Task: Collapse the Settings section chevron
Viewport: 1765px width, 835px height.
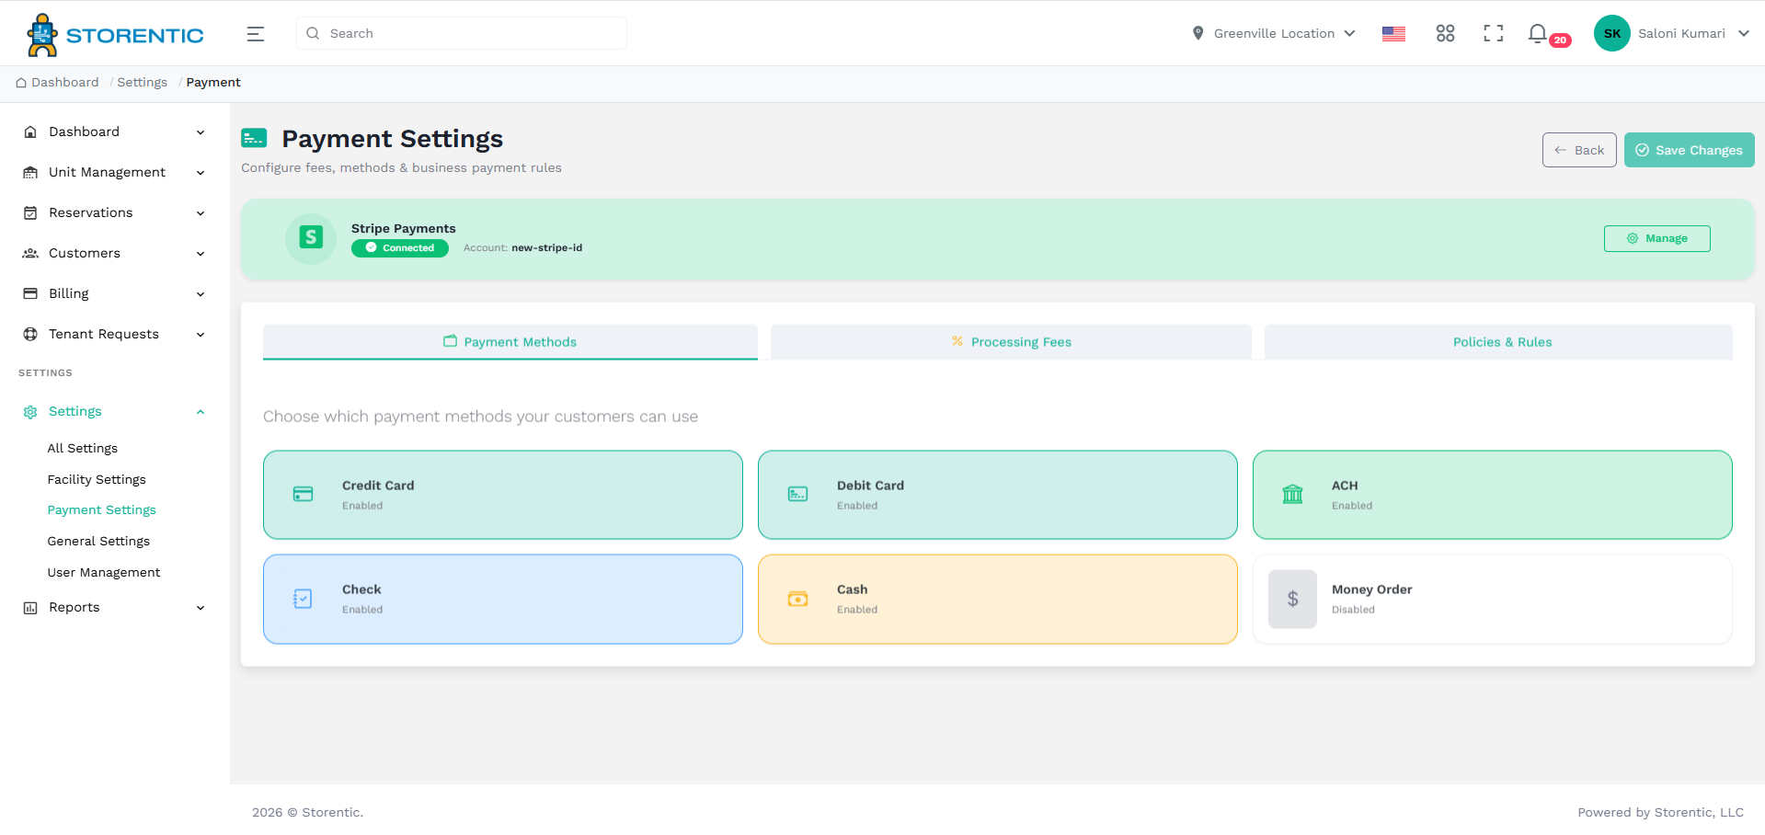Action: click(x=201, y=411)
